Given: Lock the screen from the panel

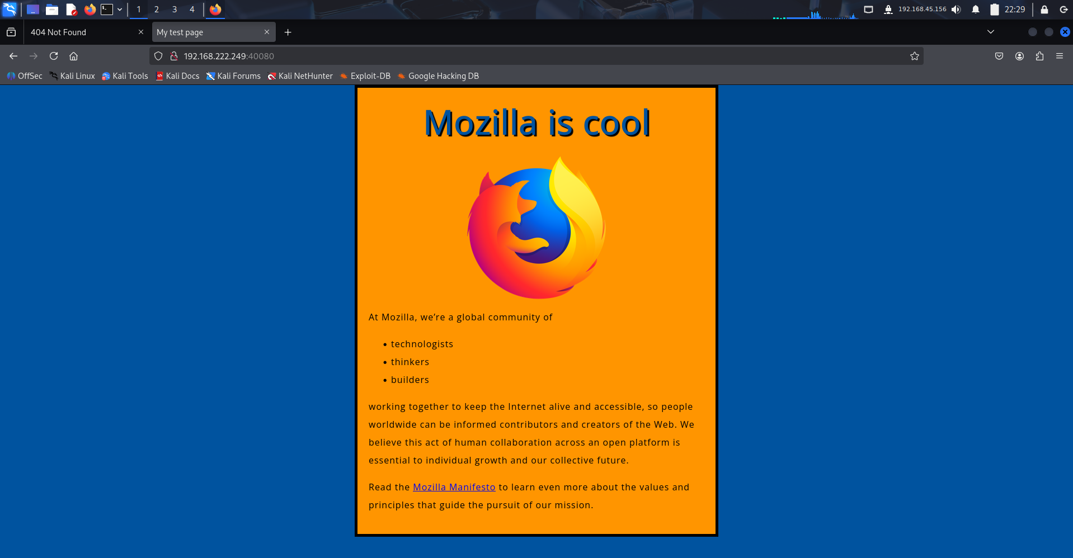Looking at the screenshot, I should [x=1044, y=9].
